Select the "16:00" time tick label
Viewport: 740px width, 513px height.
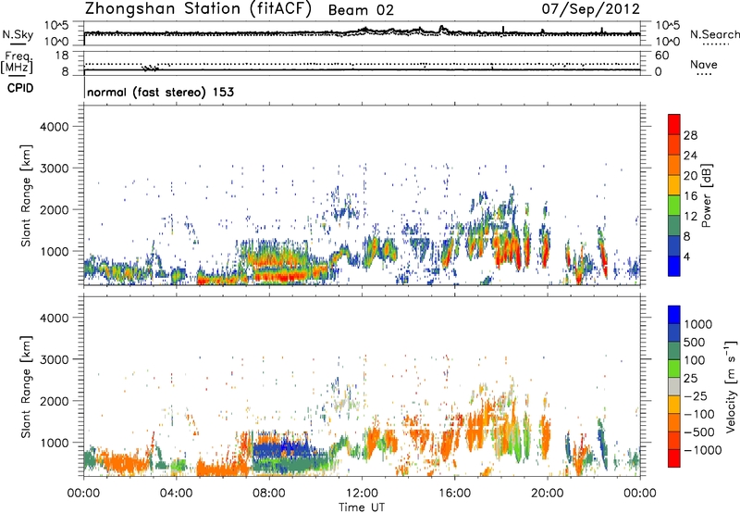point(454,494)
